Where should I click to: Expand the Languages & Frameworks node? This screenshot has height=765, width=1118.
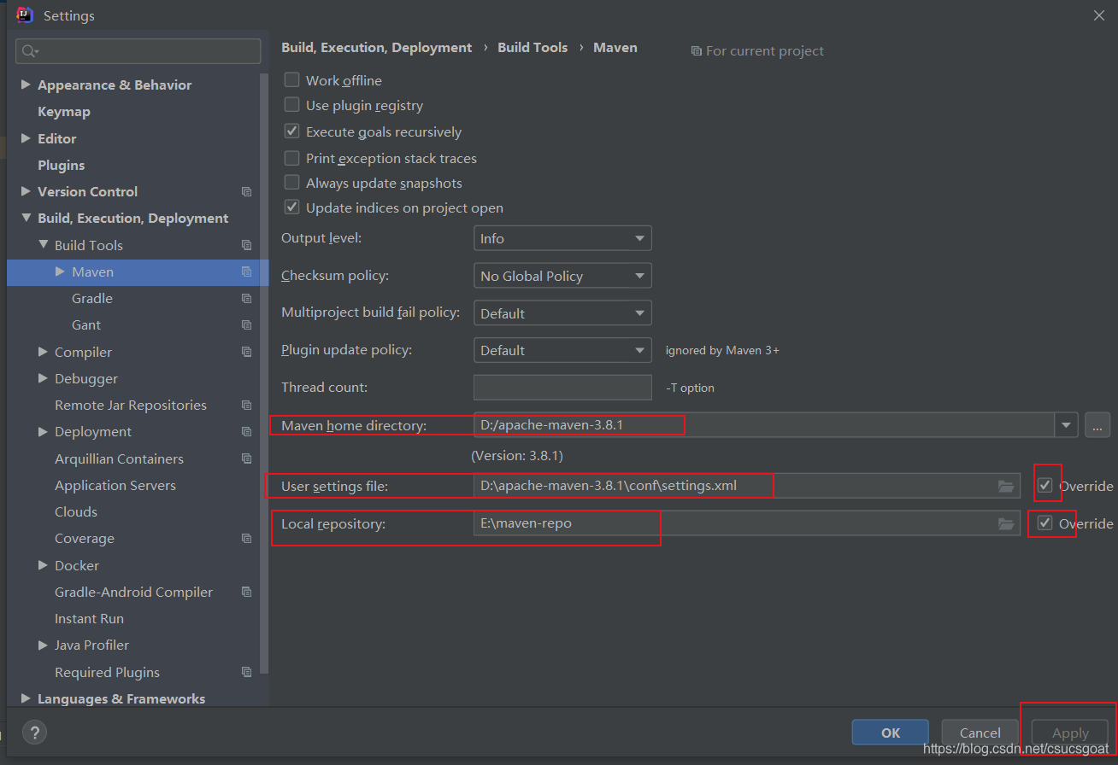(26, 698)
